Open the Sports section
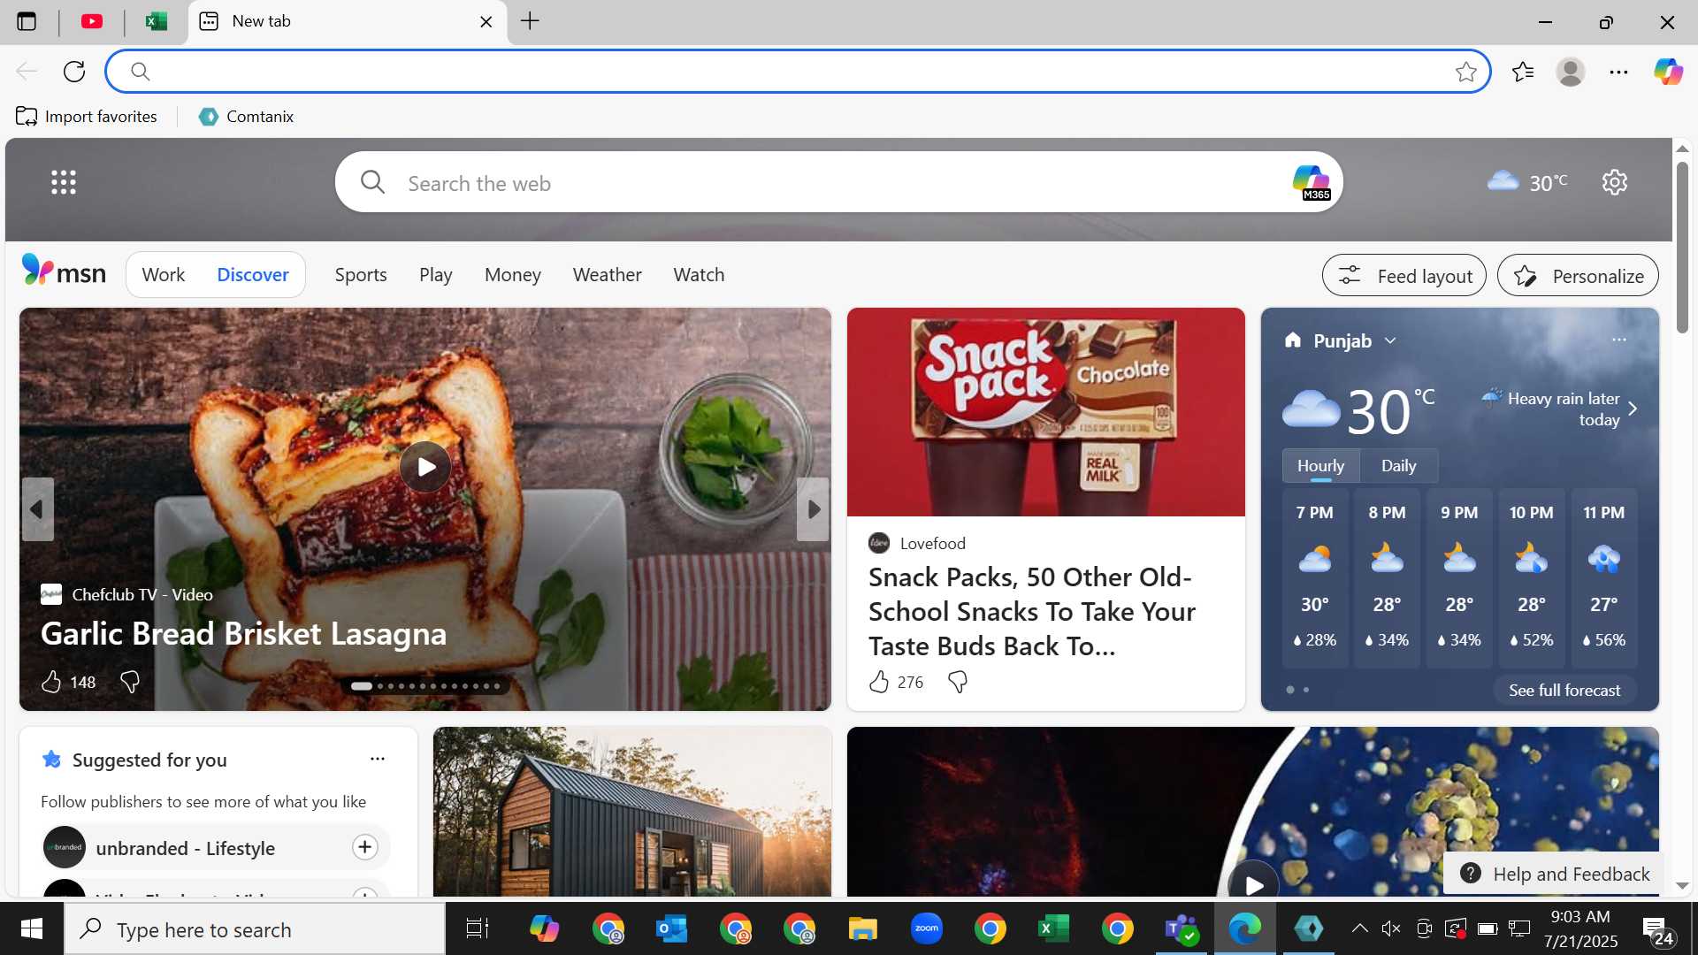The height and width of the screenshot is (955, 1698). click(361, 275)
